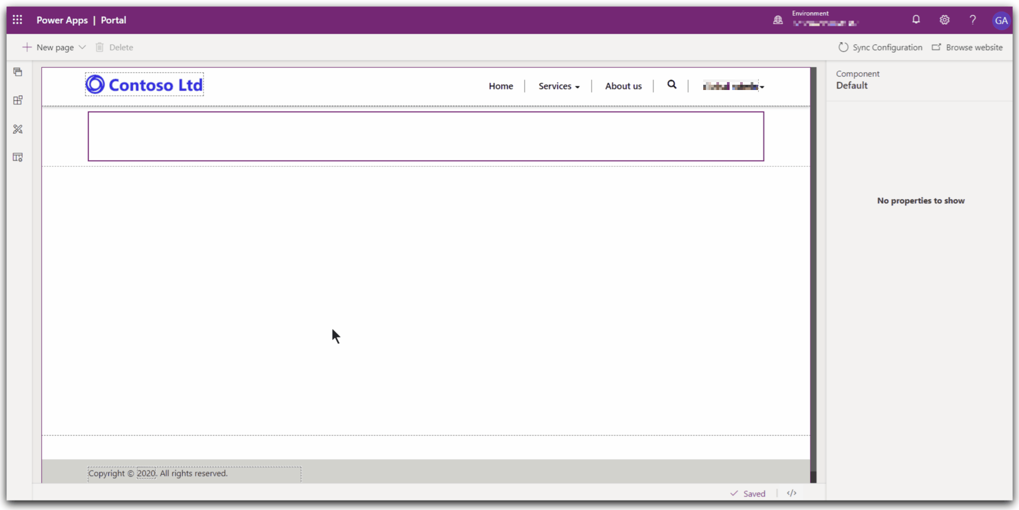Open the source code editor icon

point(791,493)
